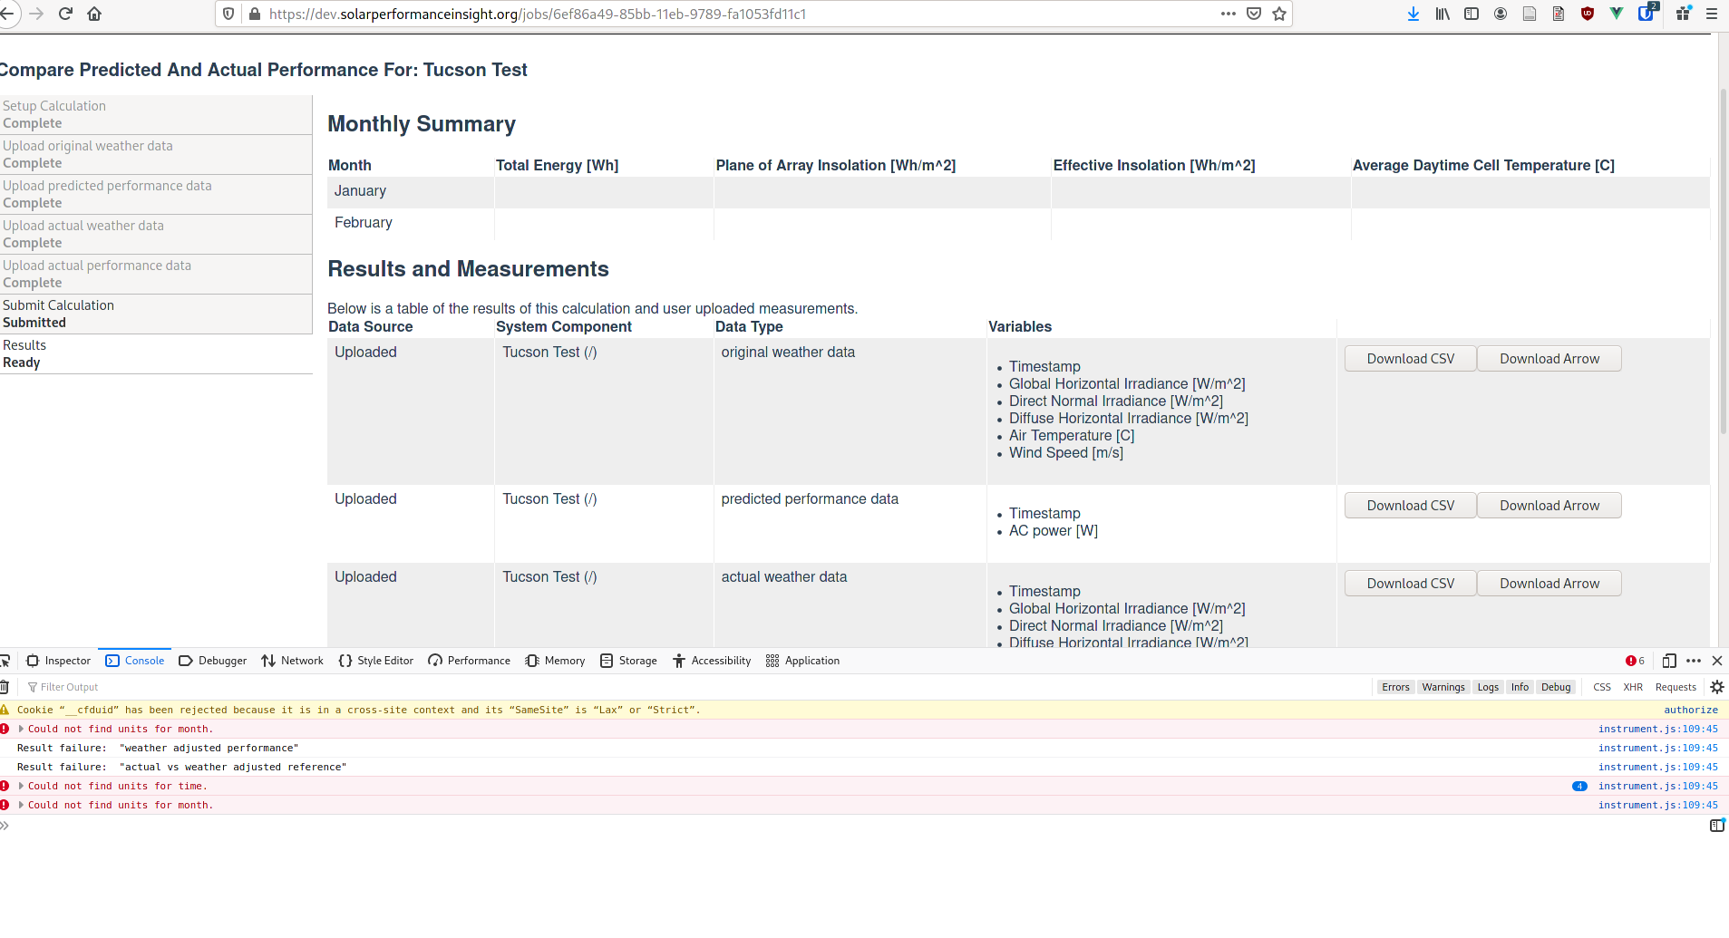
Task: Open the Debugger tab
Action: pyautogui.click(x=213, y=661)
